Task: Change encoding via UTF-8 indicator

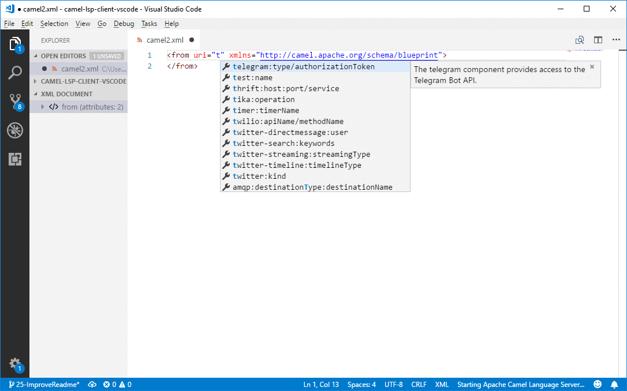Action: click(394, 384)
